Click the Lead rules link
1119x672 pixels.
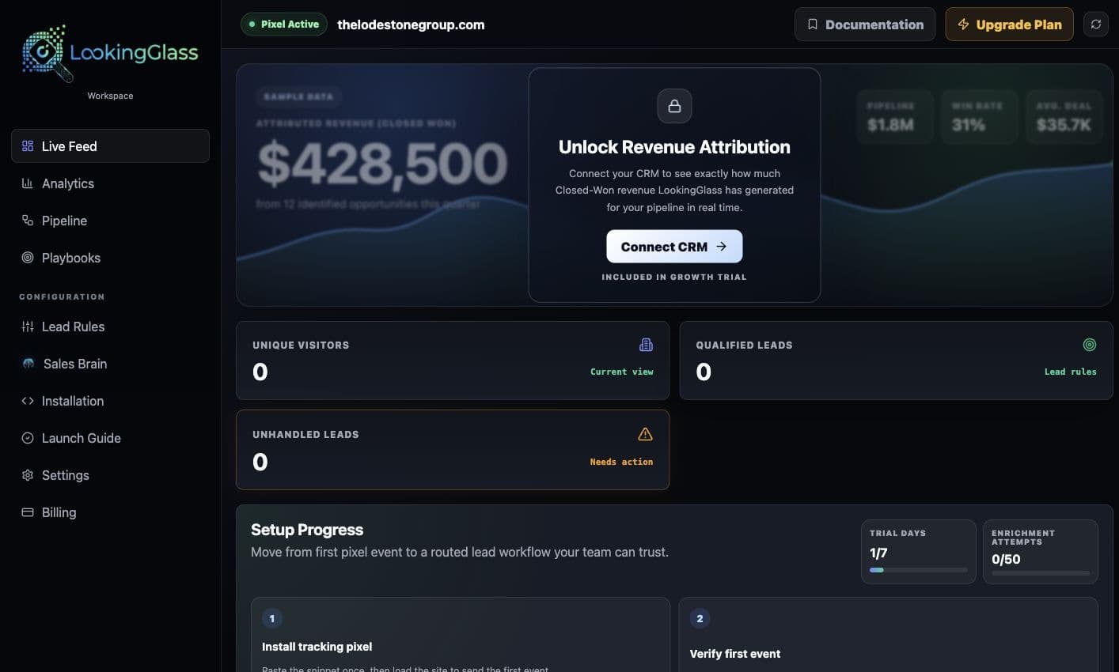tap(1071, 372)
